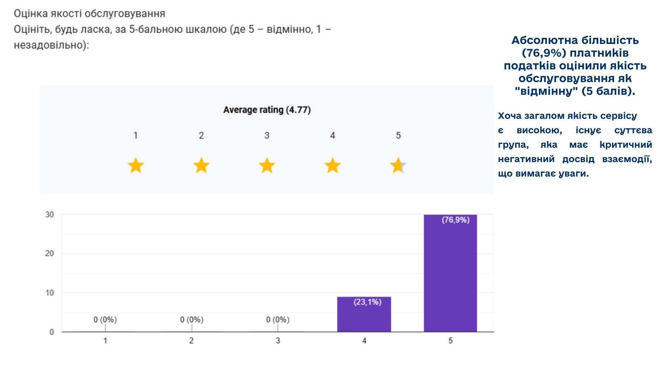Click the half-filled fifth star
The height and width of the screenshot is (371, 659).
(398, 166)
